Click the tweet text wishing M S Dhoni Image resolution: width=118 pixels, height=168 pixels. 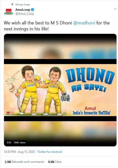click(57, 26)
